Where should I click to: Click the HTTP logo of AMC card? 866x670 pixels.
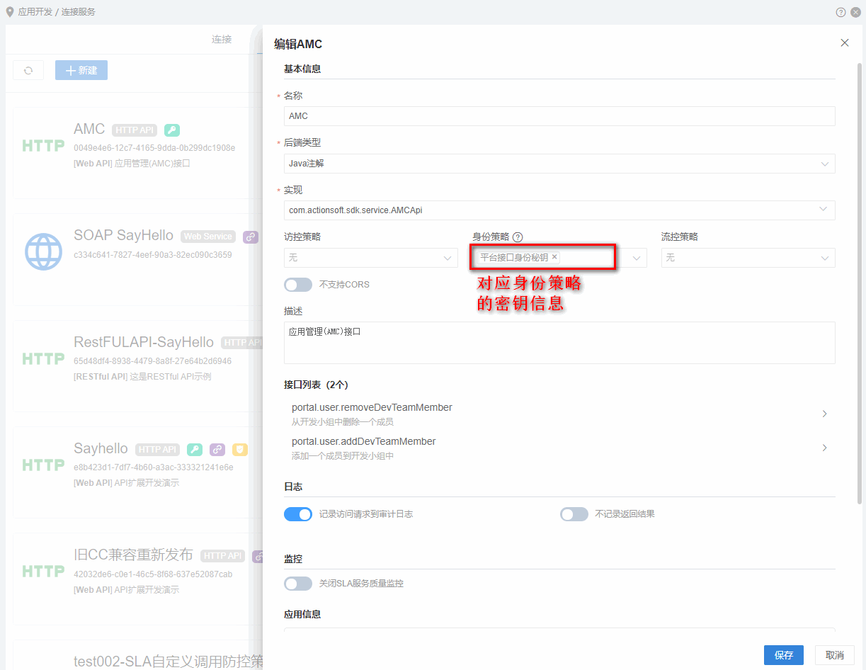(43, 146)
